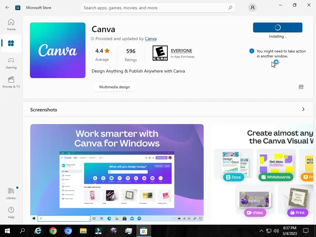Click the Canva app logo tile
The width and height of the screenshot is (316, 237).
[x=58, y=50]
